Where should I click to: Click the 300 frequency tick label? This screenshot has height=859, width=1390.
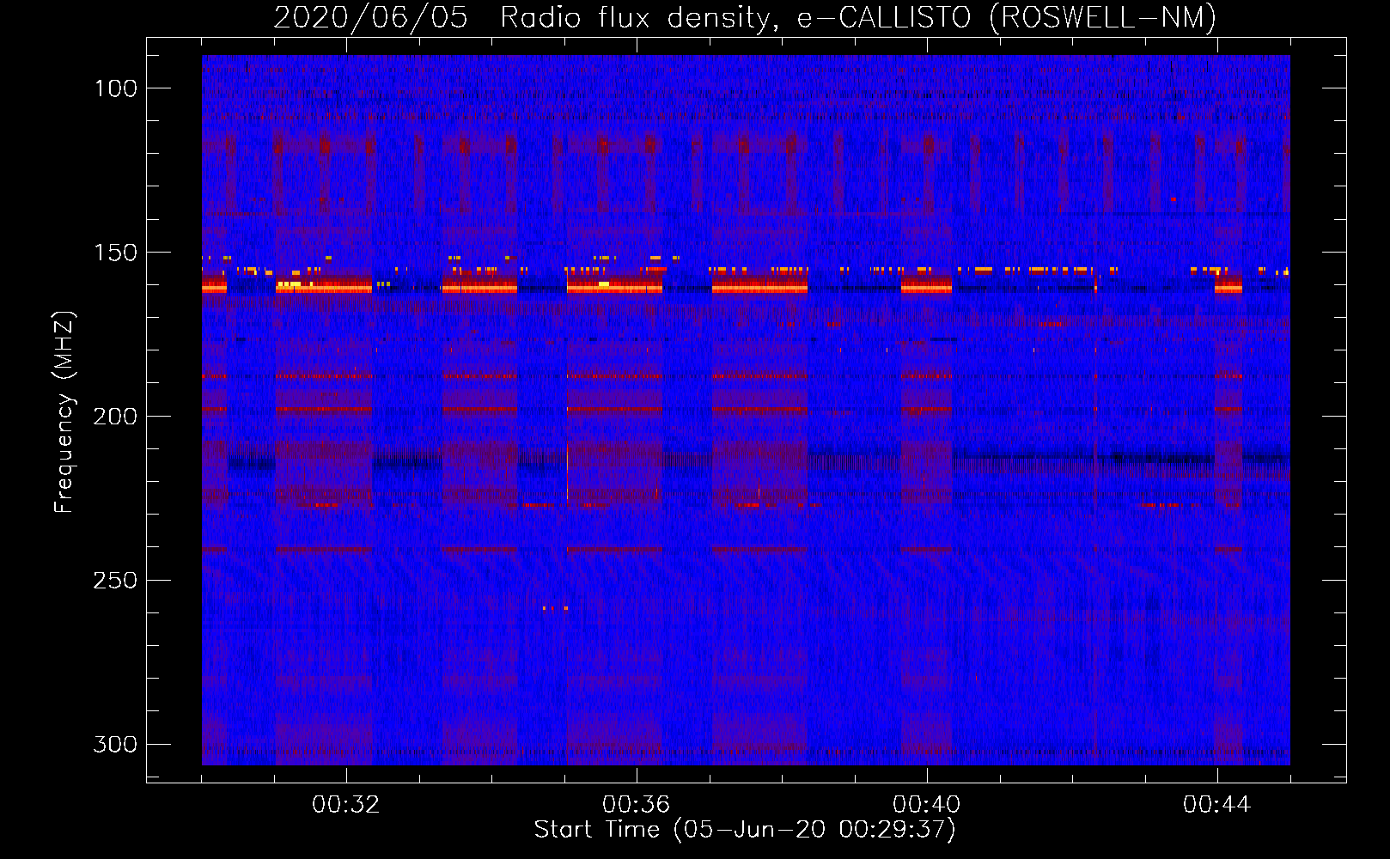point(115,745)
